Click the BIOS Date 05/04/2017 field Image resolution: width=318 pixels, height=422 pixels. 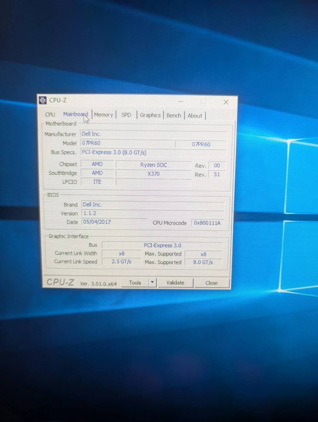tap(114, 222)
